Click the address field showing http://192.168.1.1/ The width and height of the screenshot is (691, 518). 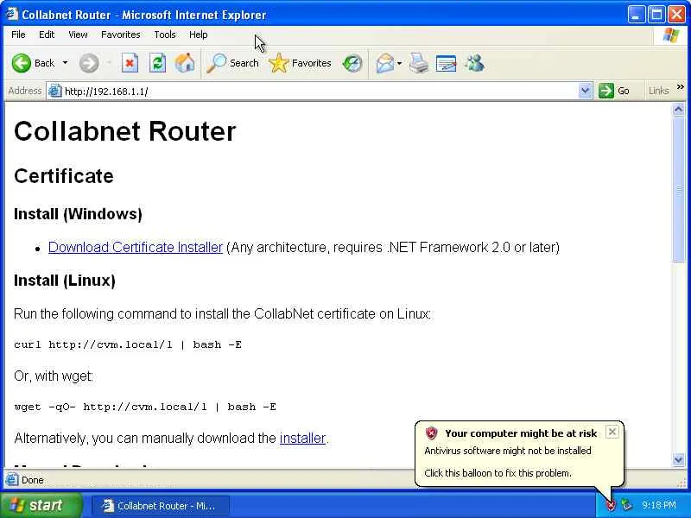tap(320, 92)
